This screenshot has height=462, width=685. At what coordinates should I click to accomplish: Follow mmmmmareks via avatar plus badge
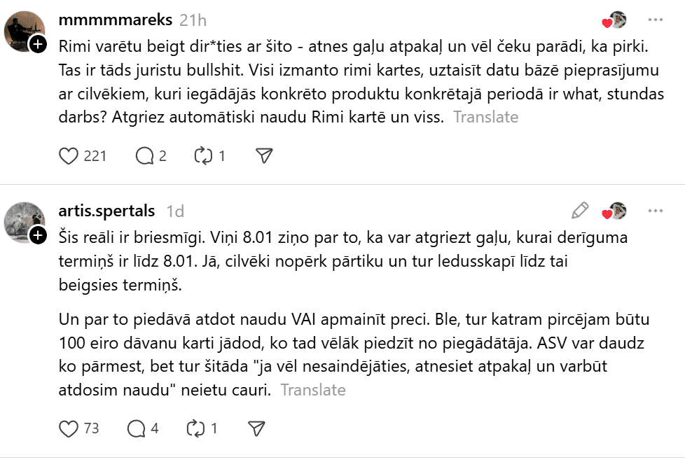[39, 45]
